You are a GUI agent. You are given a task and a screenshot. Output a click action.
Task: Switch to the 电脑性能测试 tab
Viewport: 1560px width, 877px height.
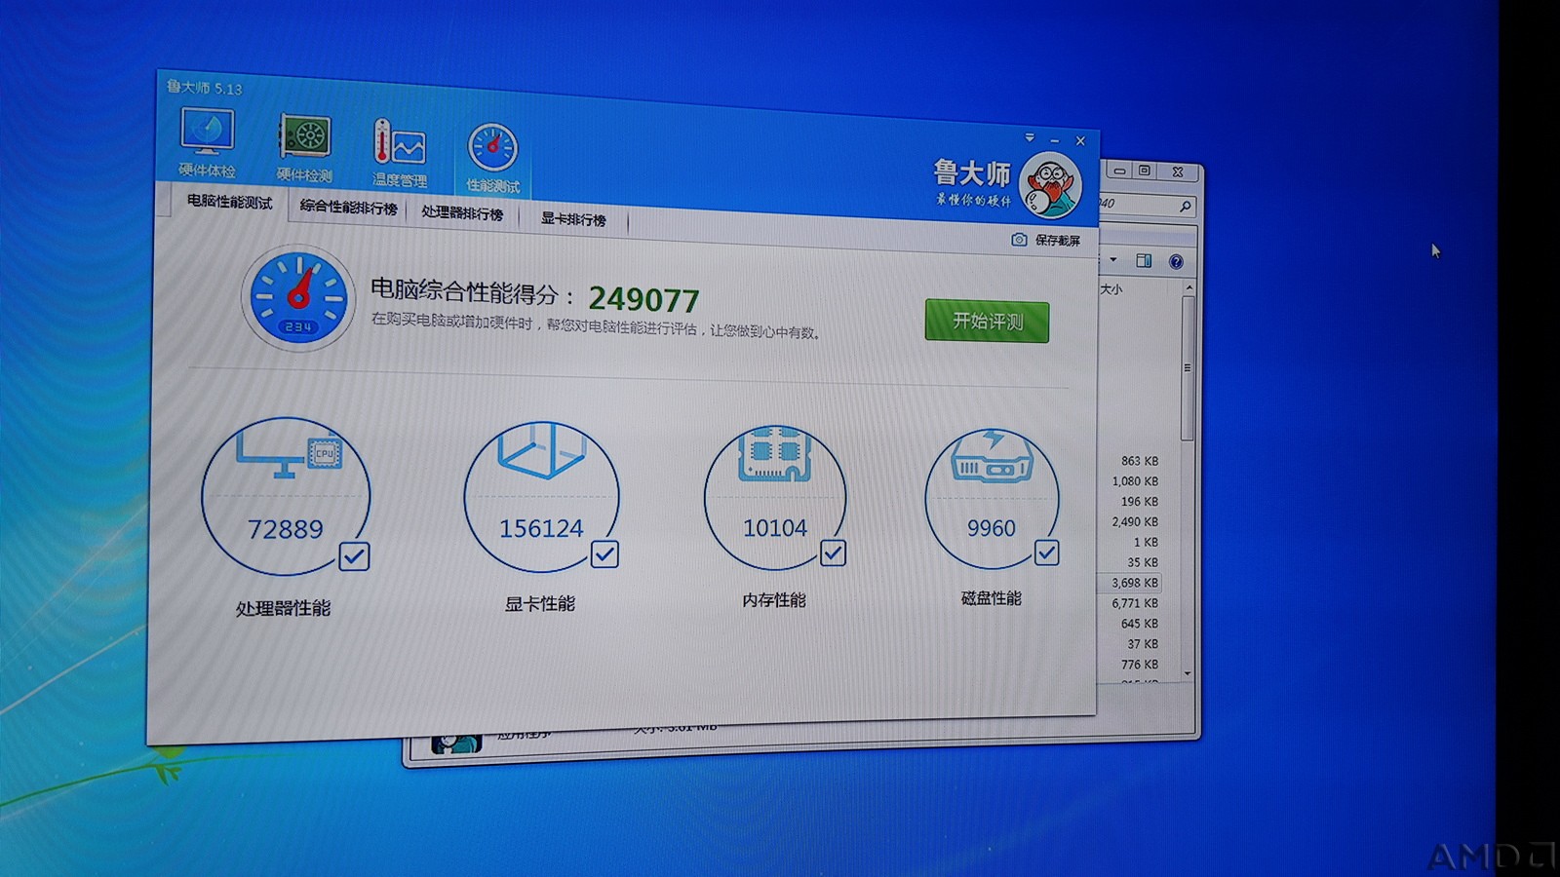click(230, 202)
